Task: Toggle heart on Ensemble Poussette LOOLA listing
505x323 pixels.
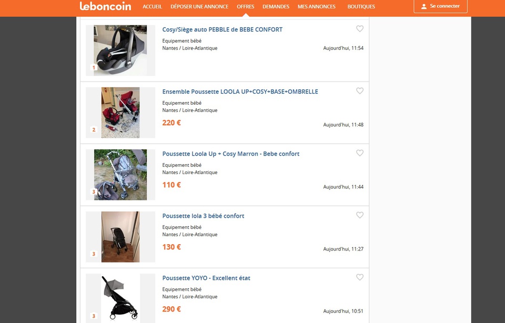Action: click(360, 91)
